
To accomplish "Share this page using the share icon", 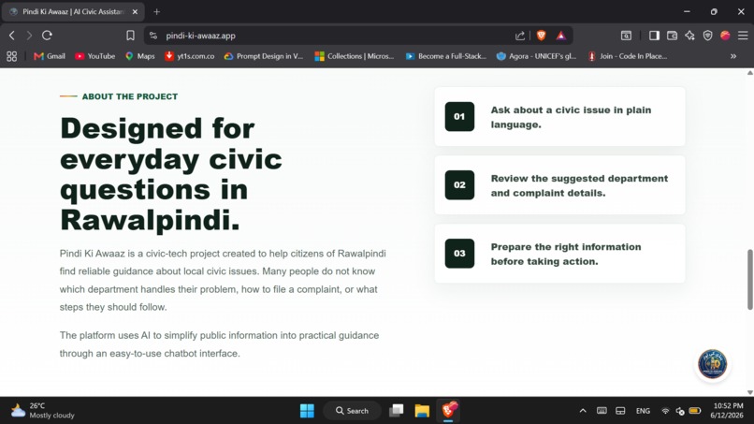I will 520,36.
